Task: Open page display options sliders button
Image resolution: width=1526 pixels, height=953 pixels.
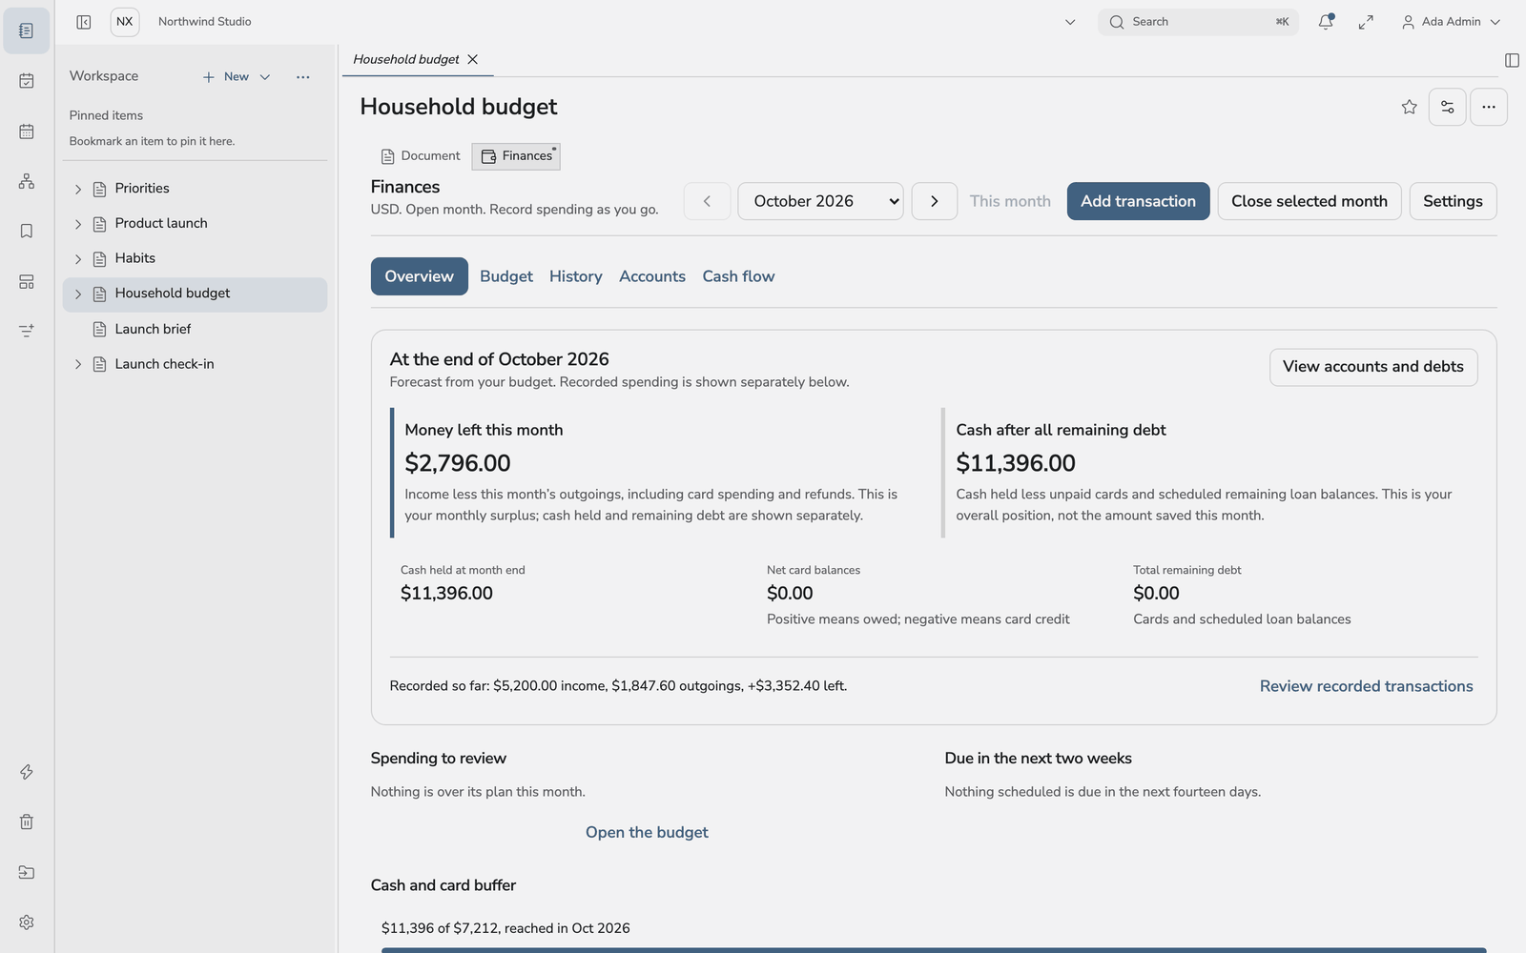Action: pos(1447,107)
